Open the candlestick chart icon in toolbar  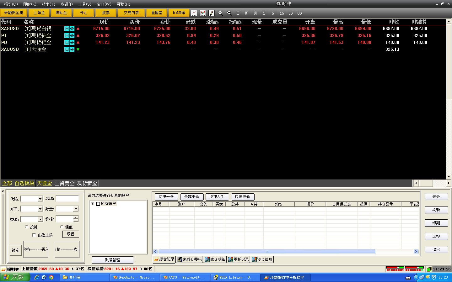[x=203, y=13]
